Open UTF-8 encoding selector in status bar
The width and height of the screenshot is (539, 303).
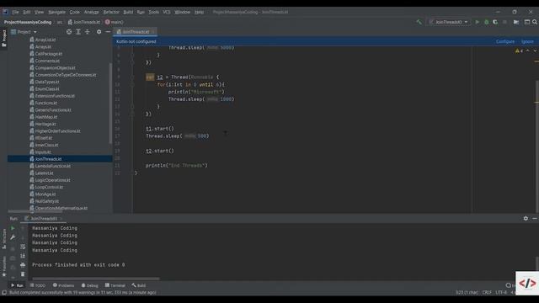click(x=501, y=293)
